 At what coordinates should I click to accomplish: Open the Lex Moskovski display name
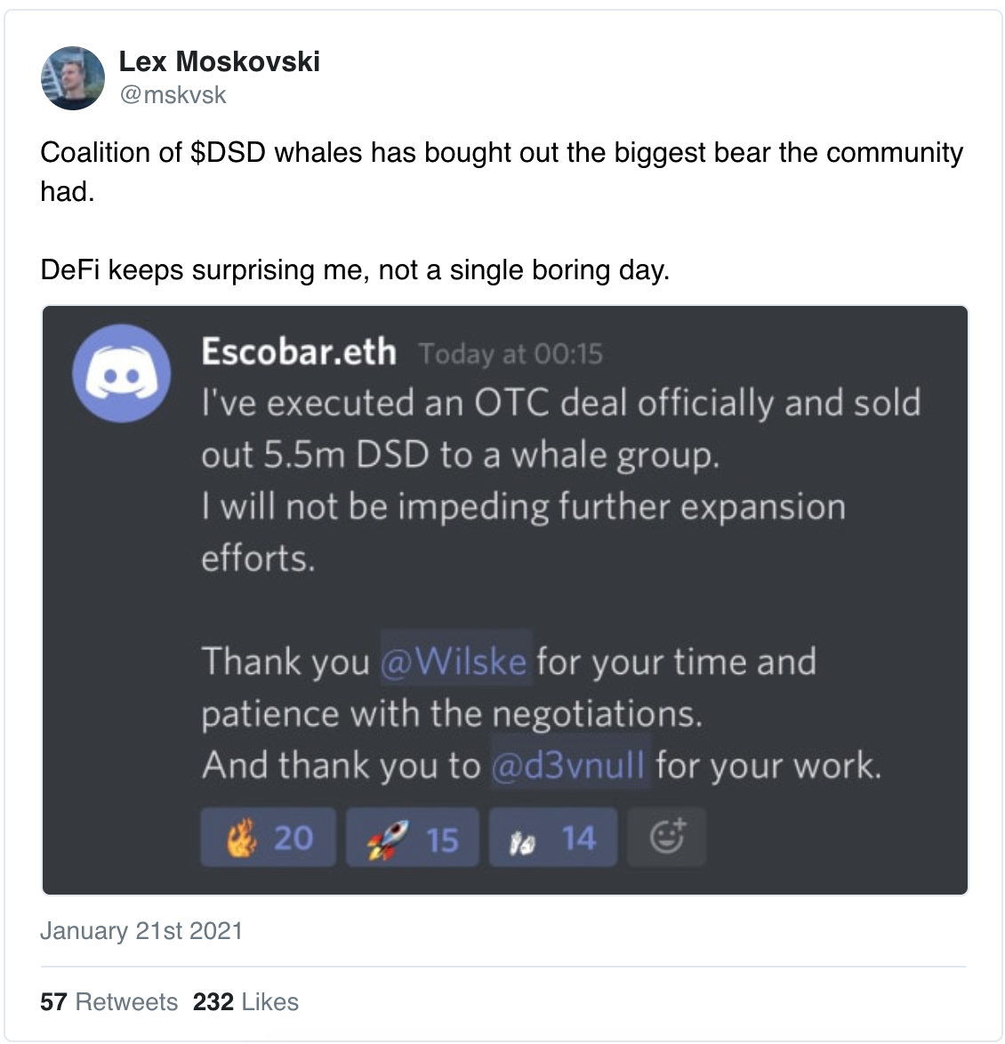click(x=219, y=61)
